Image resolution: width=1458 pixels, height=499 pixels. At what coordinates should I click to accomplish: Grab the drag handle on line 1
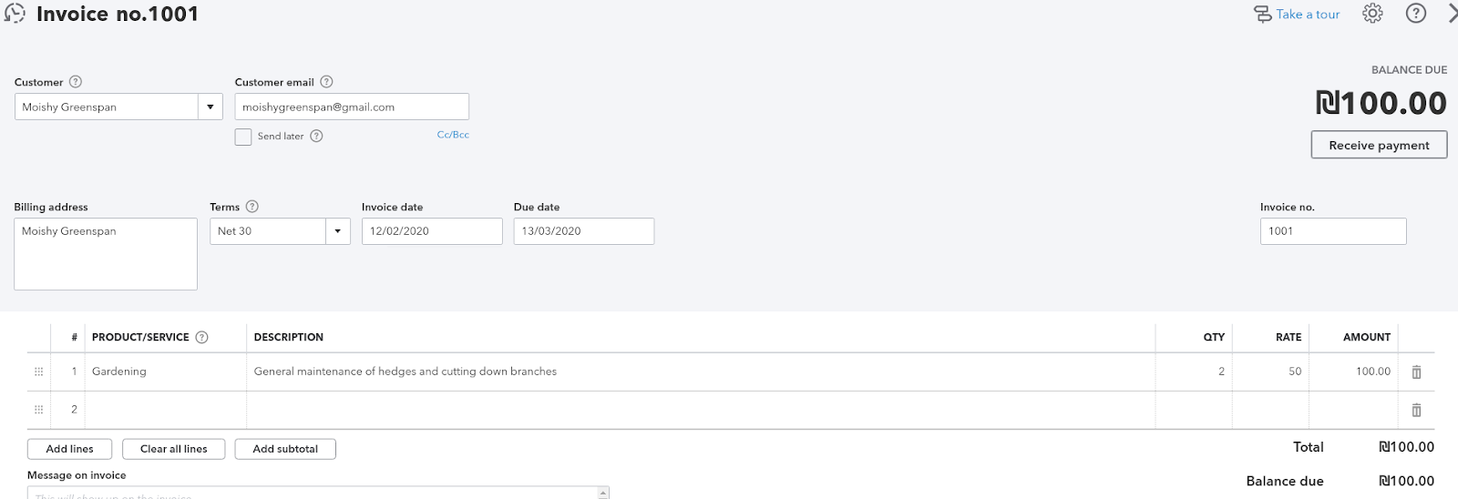coord(38,372)
